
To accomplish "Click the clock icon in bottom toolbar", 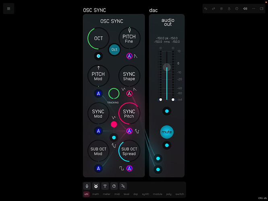I will click(114, 186).
